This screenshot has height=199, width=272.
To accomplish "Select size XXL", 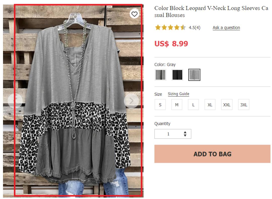I will pyautogui.click(x=227, y=105).
